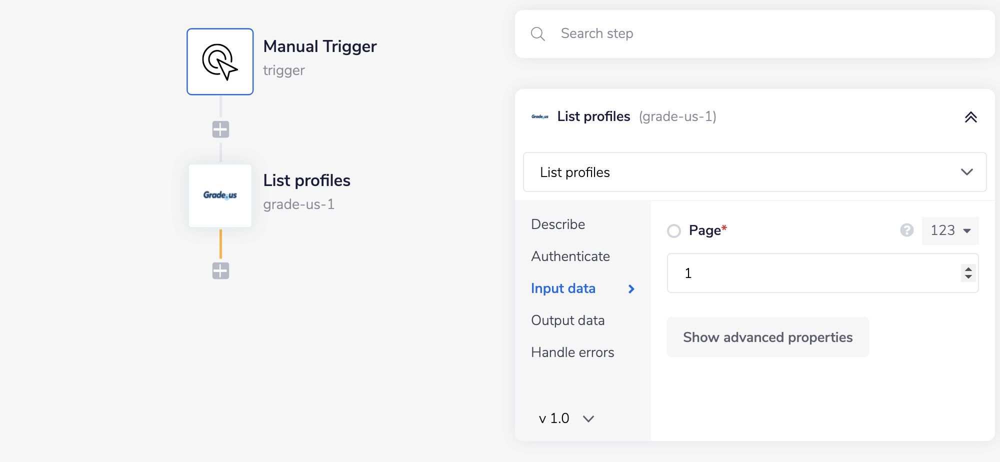Viewport: 1000px width, 462px height.
Task: Click Grade.us logo in panel header
Action: pos(540,116)
